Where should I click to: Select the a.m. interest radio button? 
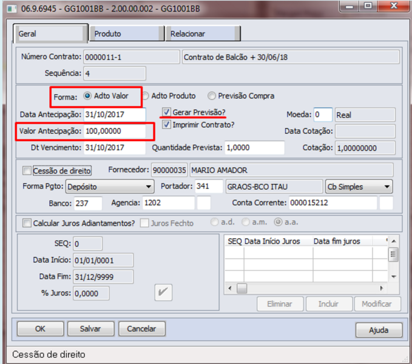(246, 222)
